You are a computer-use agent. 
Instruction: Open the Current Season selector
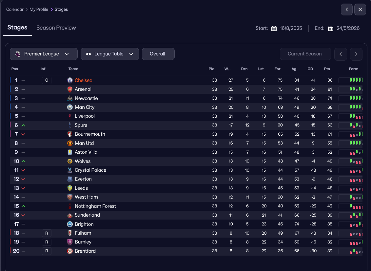305,54
